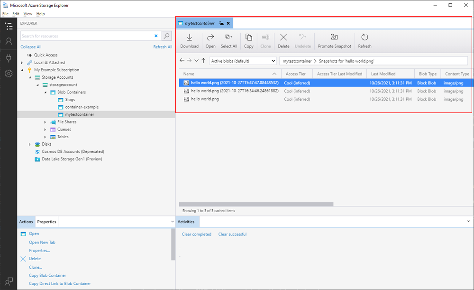Navigate forward with the right arrow
Viewport: 474px width, 290px height.
189,61
